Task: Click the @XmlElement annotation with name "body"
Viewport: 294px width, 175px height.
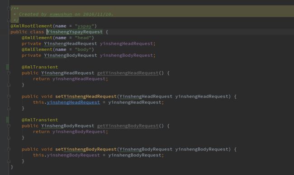Action: pyautogui.click(x=37, y=49)
